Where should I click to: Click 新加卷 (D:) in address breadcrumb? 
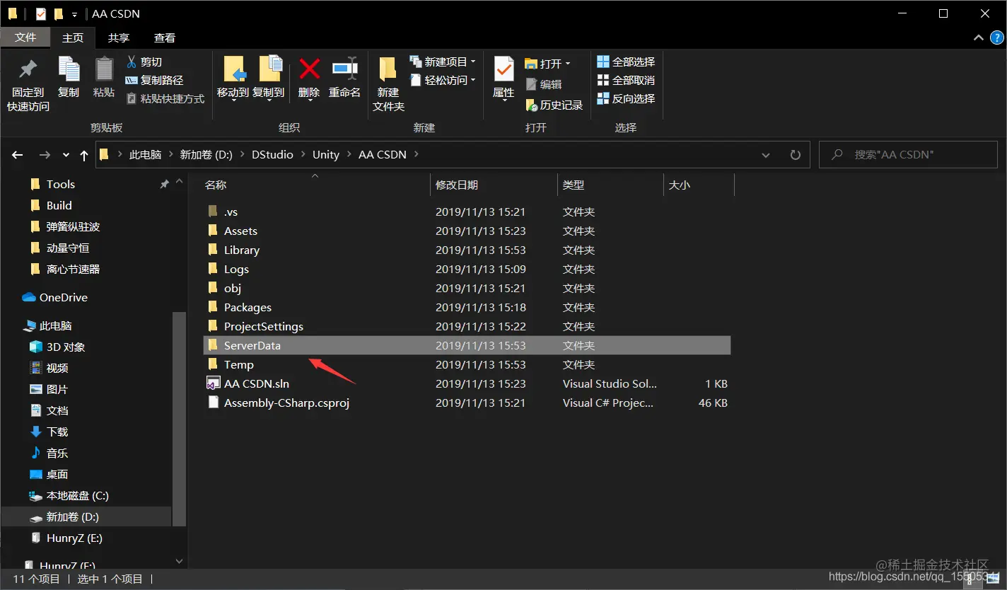click(x=206, y=154)
